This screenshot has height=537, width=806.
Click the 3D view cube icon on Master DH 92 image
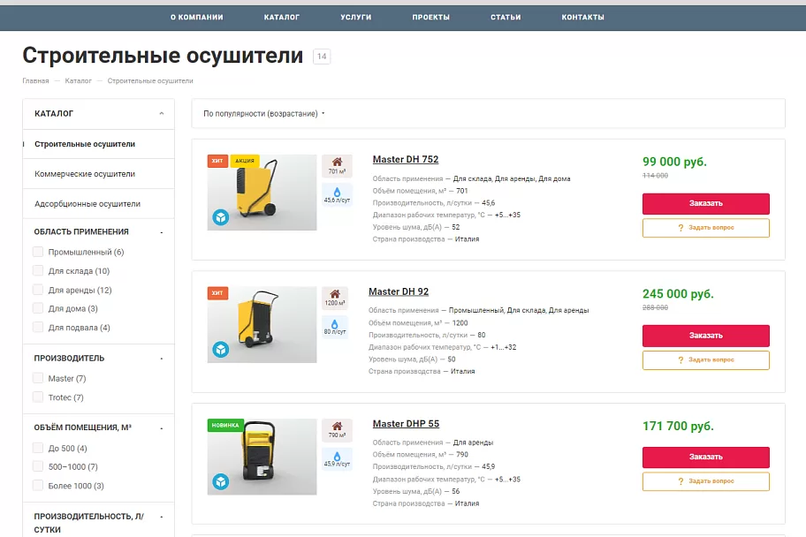click(x=221, y=350)
